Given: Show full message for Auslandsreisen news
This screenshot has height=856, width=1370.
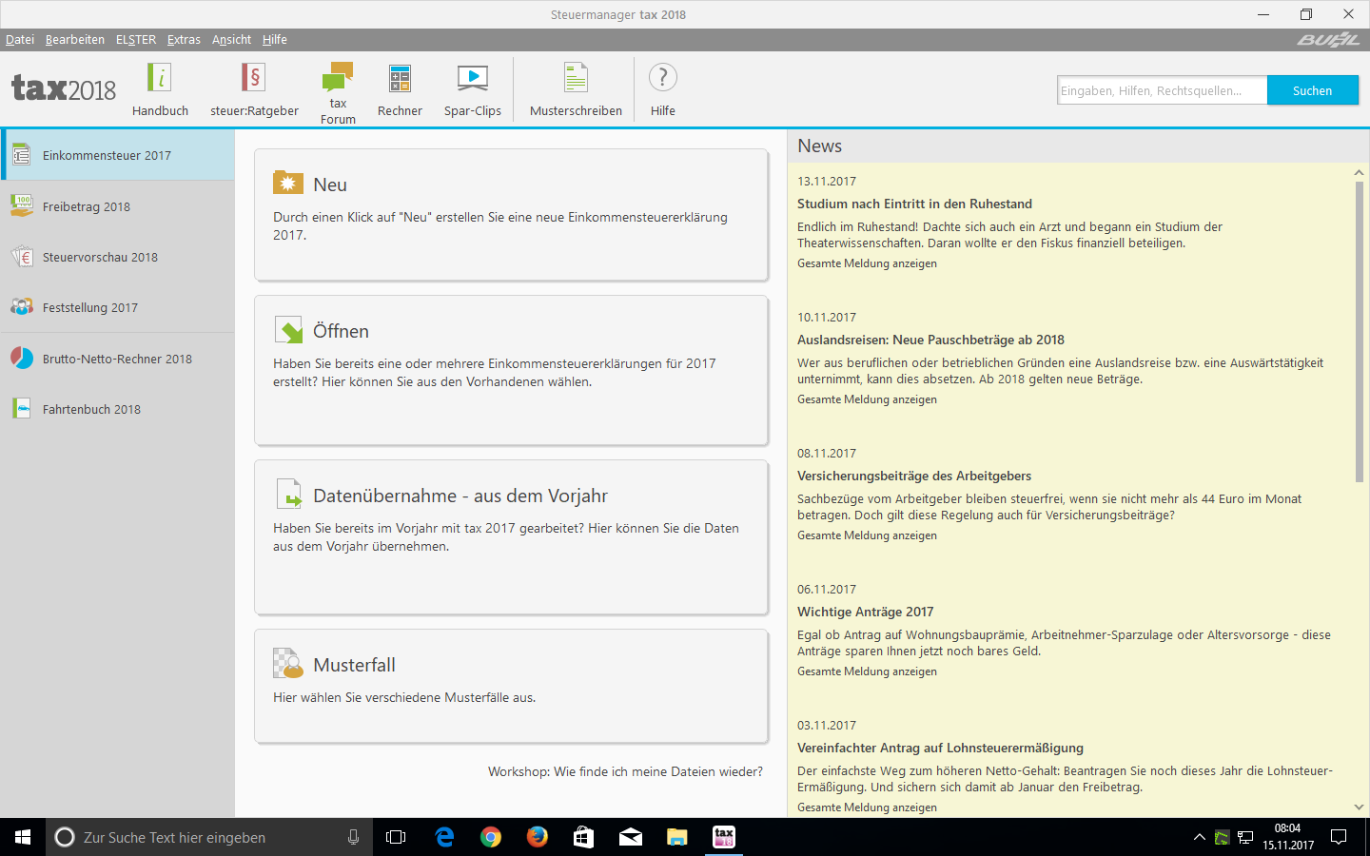Looking at the screenshot, I should pos(867,399).
